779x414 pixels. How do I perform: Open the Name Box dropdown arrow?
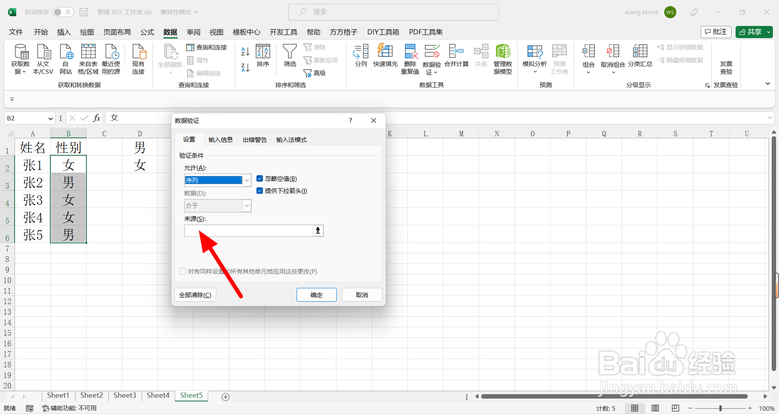click(50, 118)
